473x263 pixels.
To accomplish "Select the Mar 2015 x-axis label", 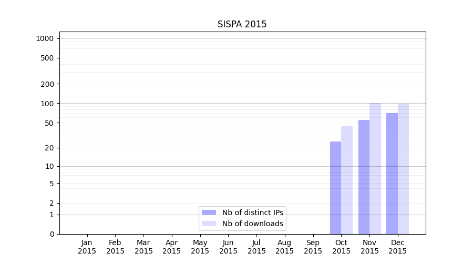I will (143, 247).
